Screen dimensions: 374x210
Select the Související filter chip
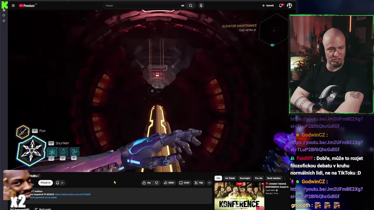(x=245, y=178)
